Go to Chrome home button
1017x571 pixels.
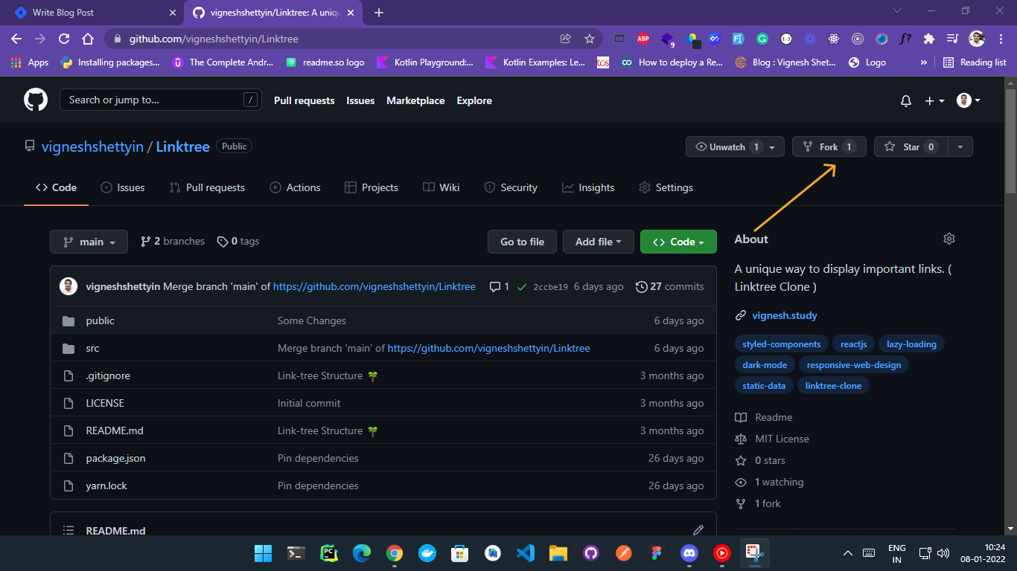(88, 39)
